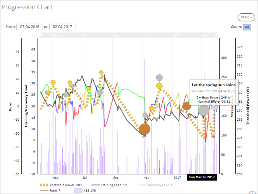Click the gray bubble above the December peak
This screenshot has width=258, height=194.
(x=159, y=78)
